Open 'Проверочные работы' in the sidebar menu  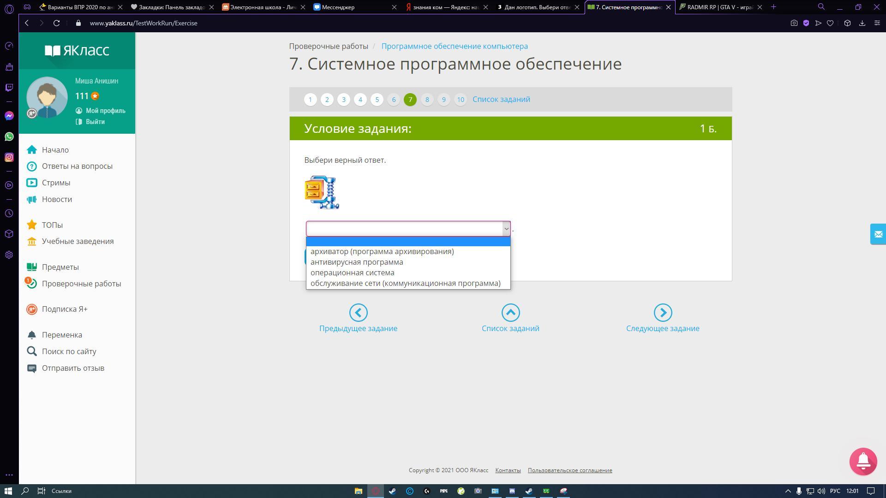click(x=81, y=284)
